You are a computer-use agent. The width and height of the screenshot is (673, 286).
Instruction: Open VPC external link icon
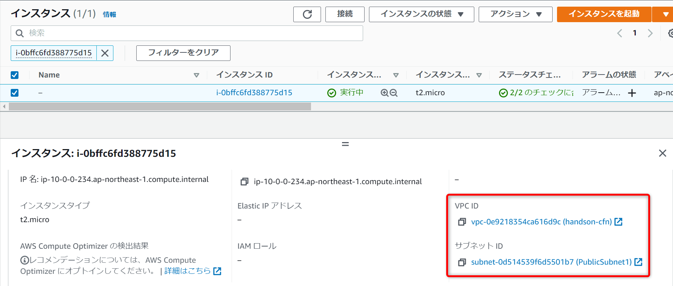[618, 221]
